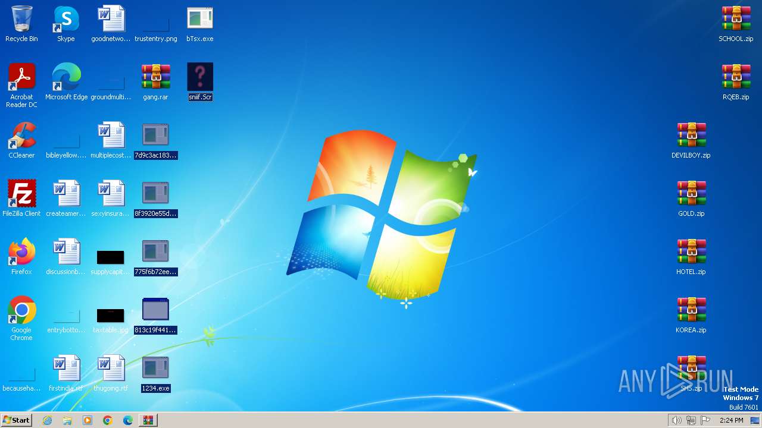This screenshot has width=762, height=428.
Task: Open Action Center flag icon
Action: (705, 420)
